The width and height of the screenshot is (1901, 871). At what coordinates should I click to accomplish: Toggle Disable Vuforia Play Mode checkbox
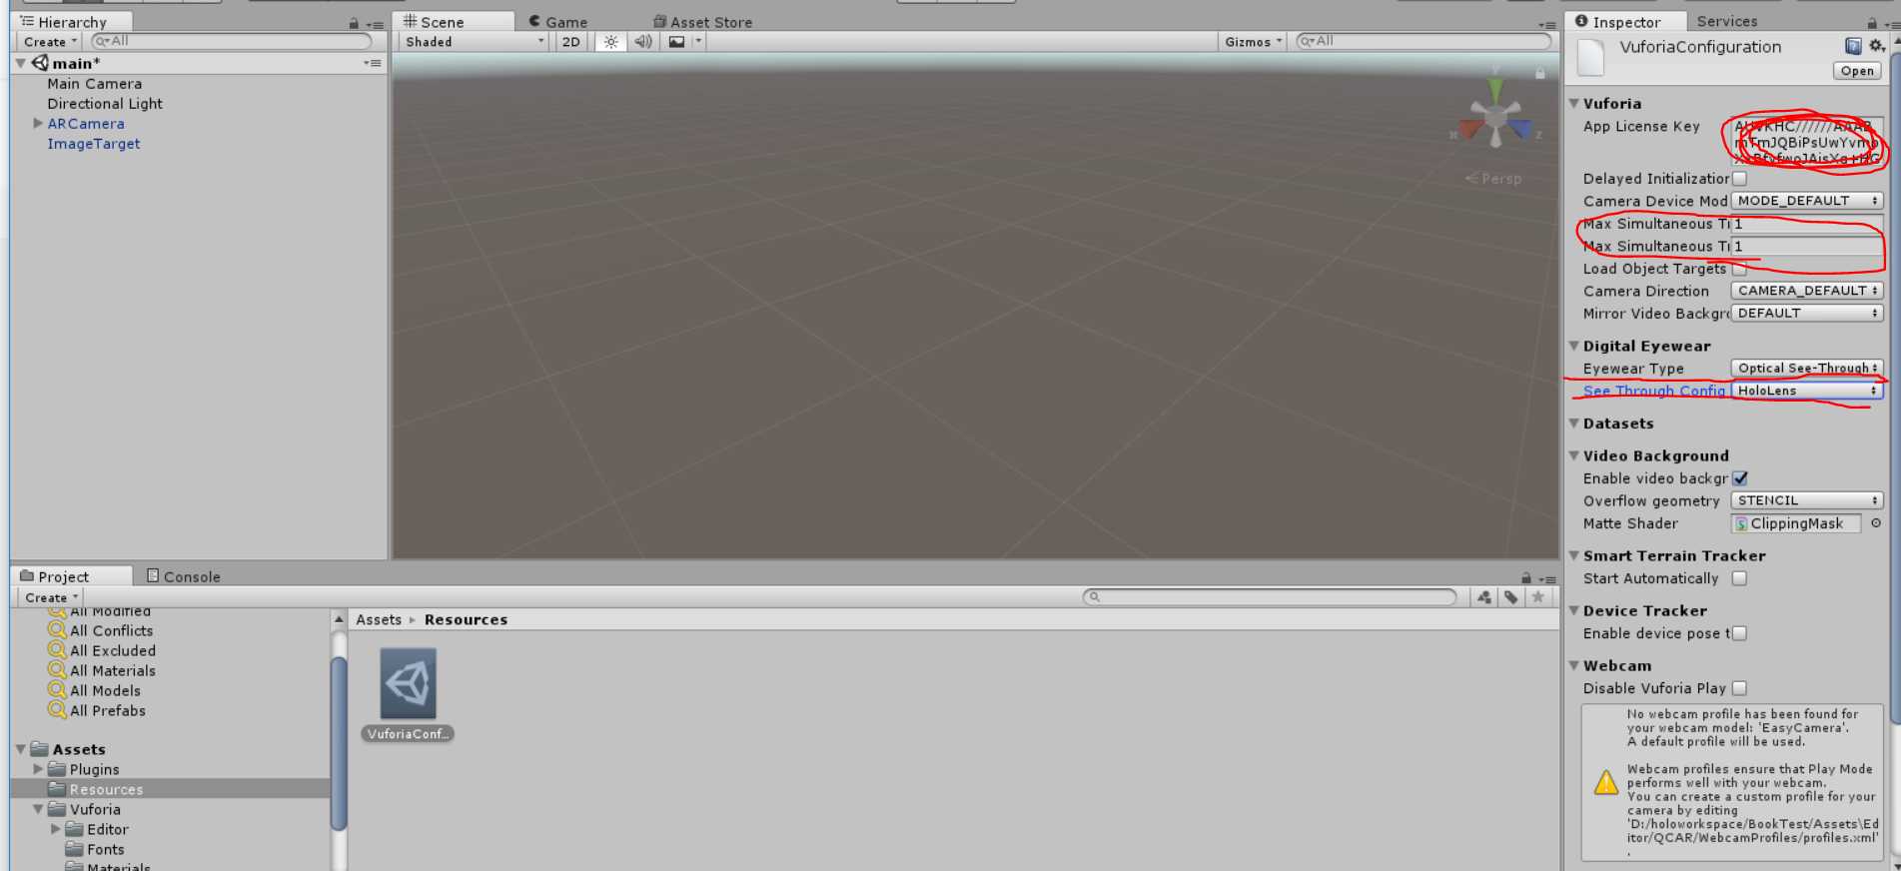tap(1739, 688)
